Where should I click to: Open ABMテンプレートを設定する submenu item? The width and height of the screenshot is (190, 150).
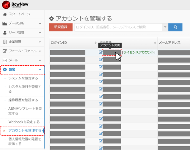(25, 111)
